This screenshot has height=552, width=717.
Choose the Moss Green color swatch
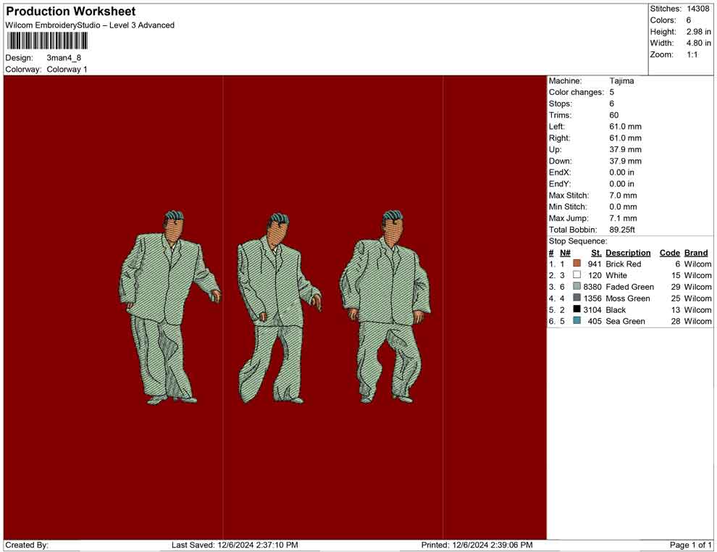pyautogui.click(x=576, y=298)
